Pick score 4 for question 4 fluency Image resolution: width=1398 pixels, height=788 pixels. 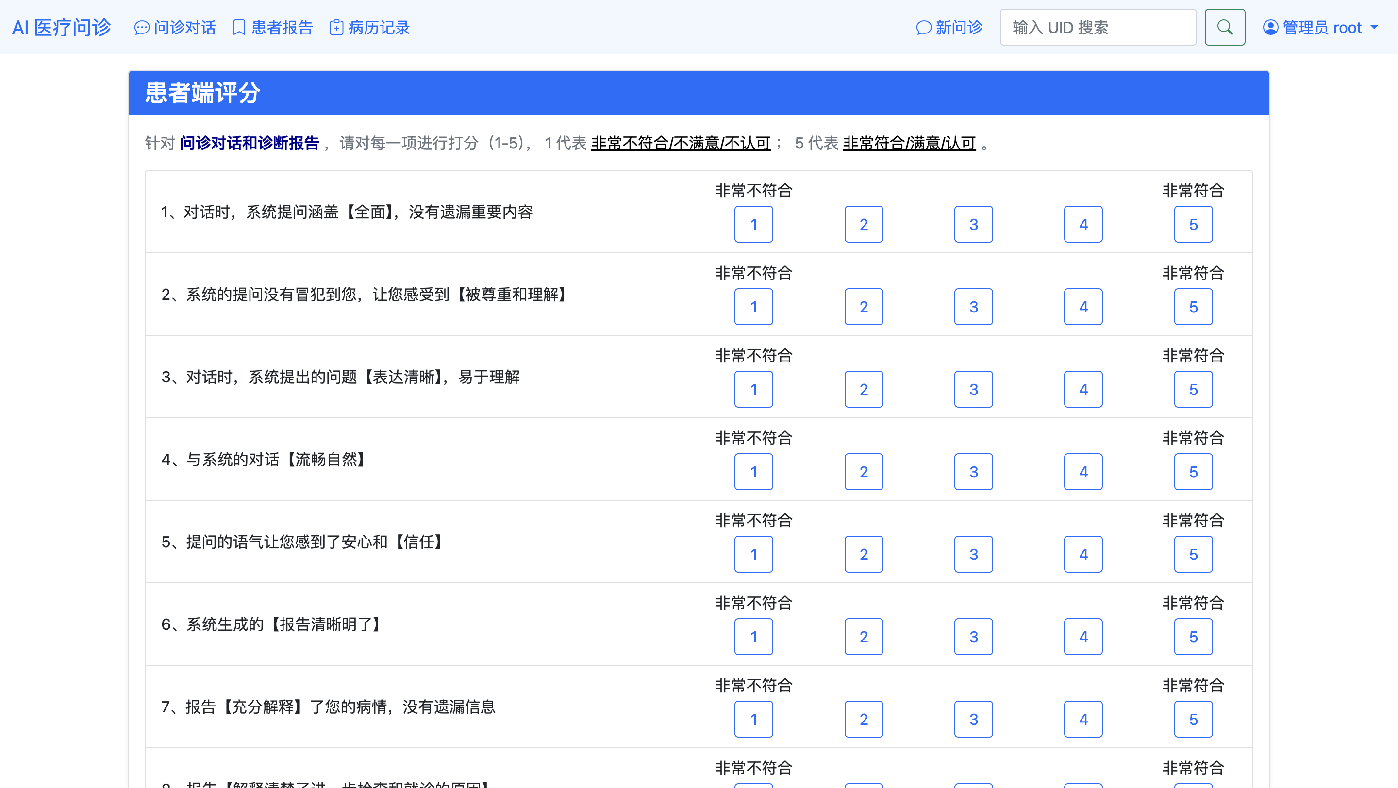coord(1082,472)
